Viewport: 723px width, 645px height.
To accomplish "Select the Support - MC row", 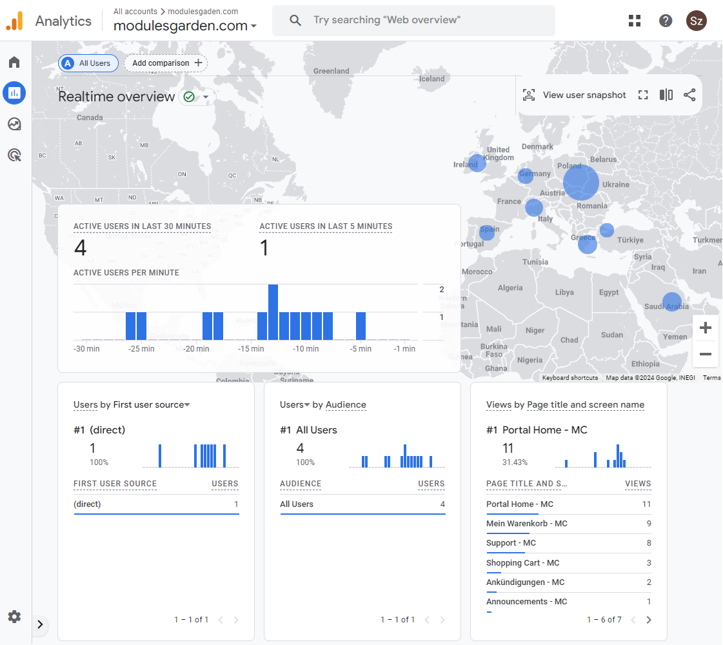I will (x=569, y=543).
